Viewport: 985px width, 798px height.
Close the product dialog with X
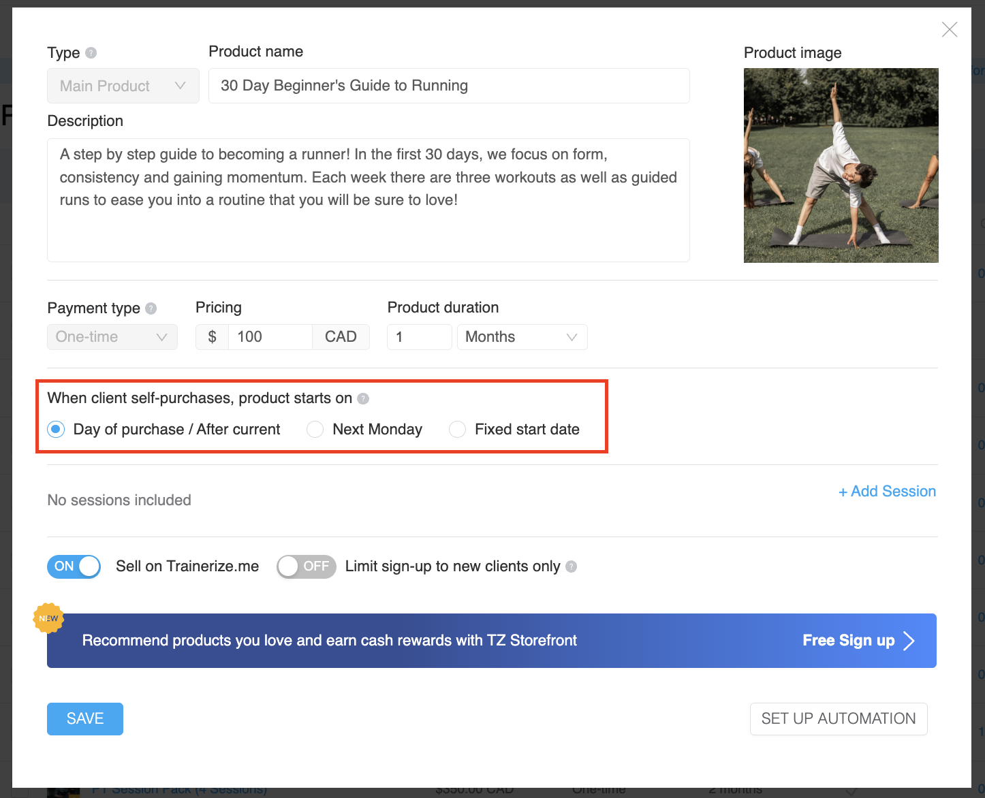click(x=949, y=29)
